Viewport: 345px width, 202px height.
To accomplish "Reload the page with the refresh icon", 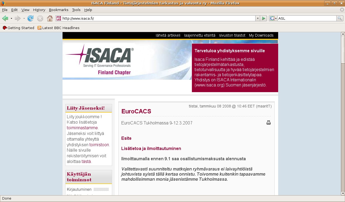I will (30, 18).
